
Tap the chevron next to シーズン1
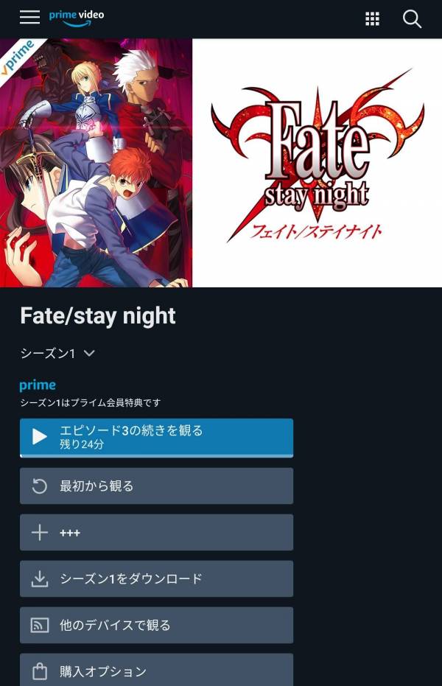tap(89, 353)
